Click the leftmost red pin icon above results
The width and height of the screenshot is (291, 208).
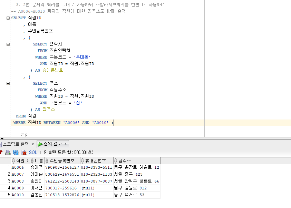click(x=2, y=152)
